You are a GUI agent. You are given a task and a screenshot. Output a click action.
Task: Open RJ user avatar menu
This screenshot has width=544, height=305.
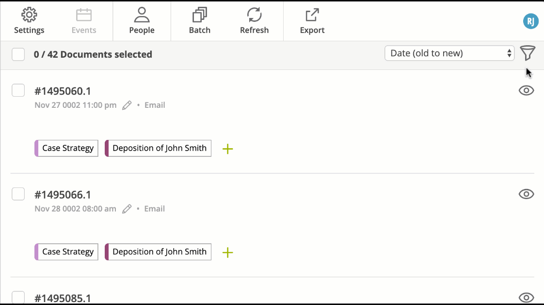click(530, 21)
